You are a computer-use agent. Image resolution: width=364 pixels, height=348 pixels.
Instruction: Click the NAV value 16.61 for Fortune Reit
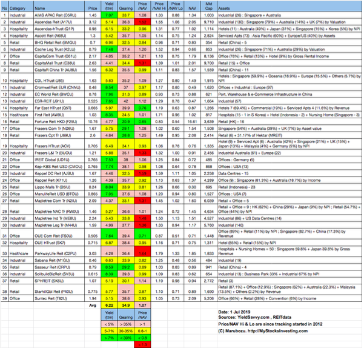coord(192,122)
